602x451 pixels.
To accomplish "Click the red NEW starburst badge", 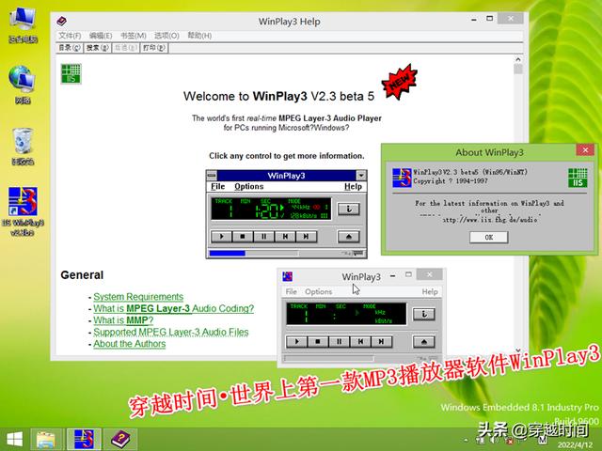I will pyautogui.click(x=400, y=82).
